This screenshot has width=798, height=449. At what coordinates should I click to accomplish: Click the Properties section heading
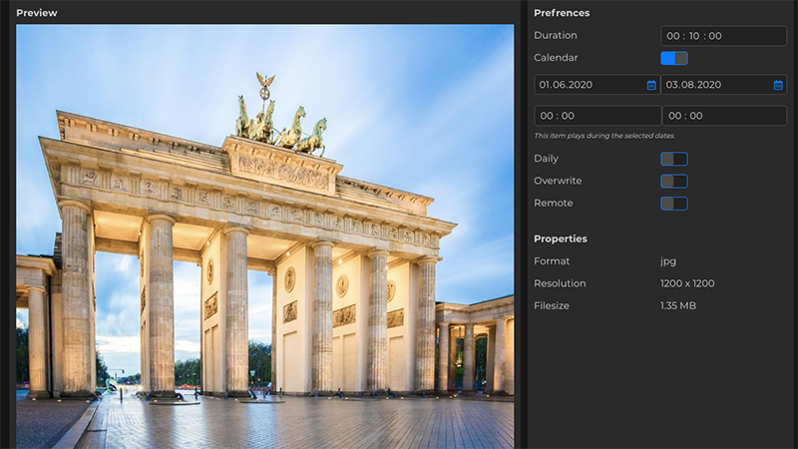click(561, 239)
